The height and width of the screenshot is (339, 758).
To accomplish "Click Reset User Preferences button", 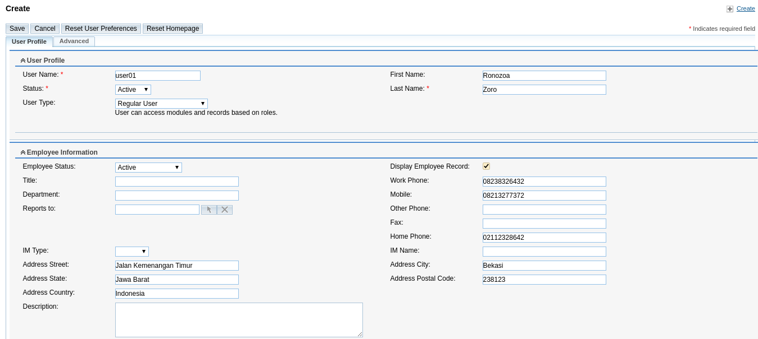I will (x=101, y=29).
